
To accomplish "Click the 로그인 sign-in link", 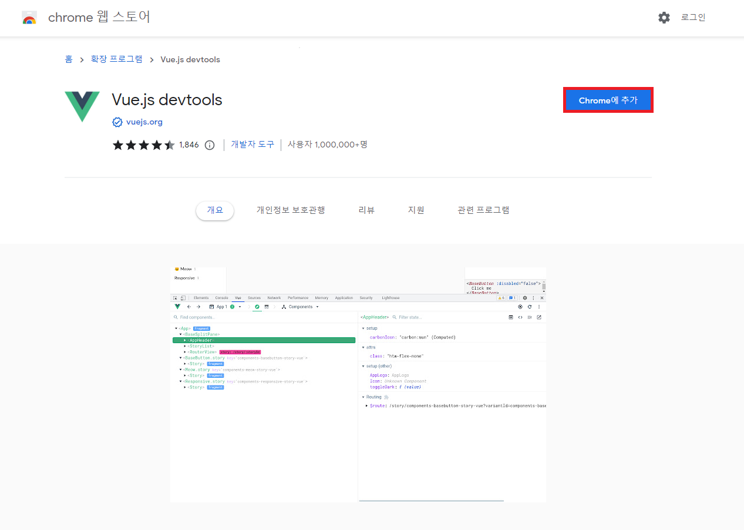I will 693,18.
